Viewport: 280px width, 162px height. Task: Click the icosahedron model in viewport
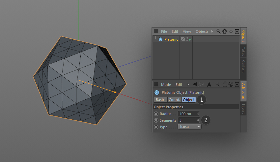80,80
